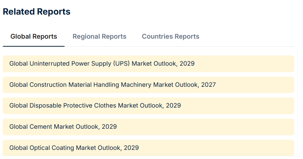Click Global Disposable Protective Clothes Market Outlook
Viewport: 303px width, 159px height.
pyautogui.click(x=95, y=106)
